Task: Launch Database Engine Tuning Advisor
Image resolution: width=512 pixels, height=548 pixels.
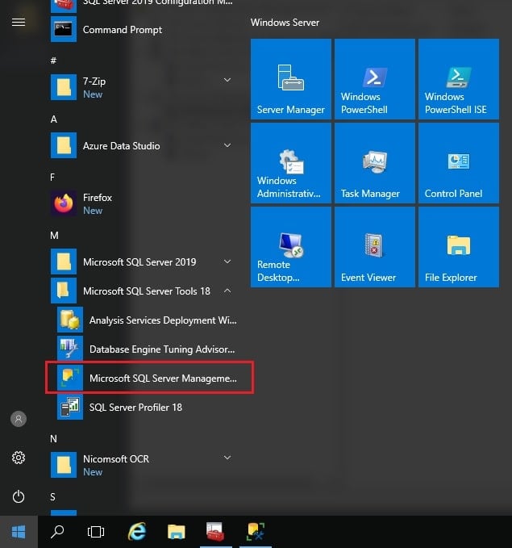Action: 148,349
